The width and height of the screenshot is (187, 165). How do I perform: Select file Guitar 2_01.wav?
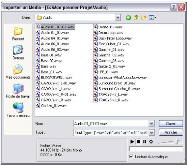[x=109, y=66]
